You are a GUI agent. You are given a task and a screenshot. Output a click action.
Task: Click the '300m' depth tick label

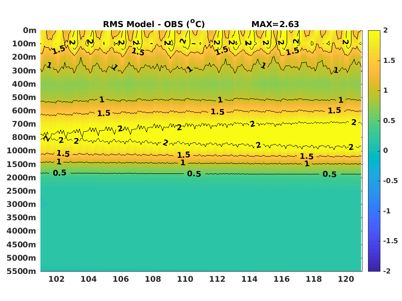[24, 70]
